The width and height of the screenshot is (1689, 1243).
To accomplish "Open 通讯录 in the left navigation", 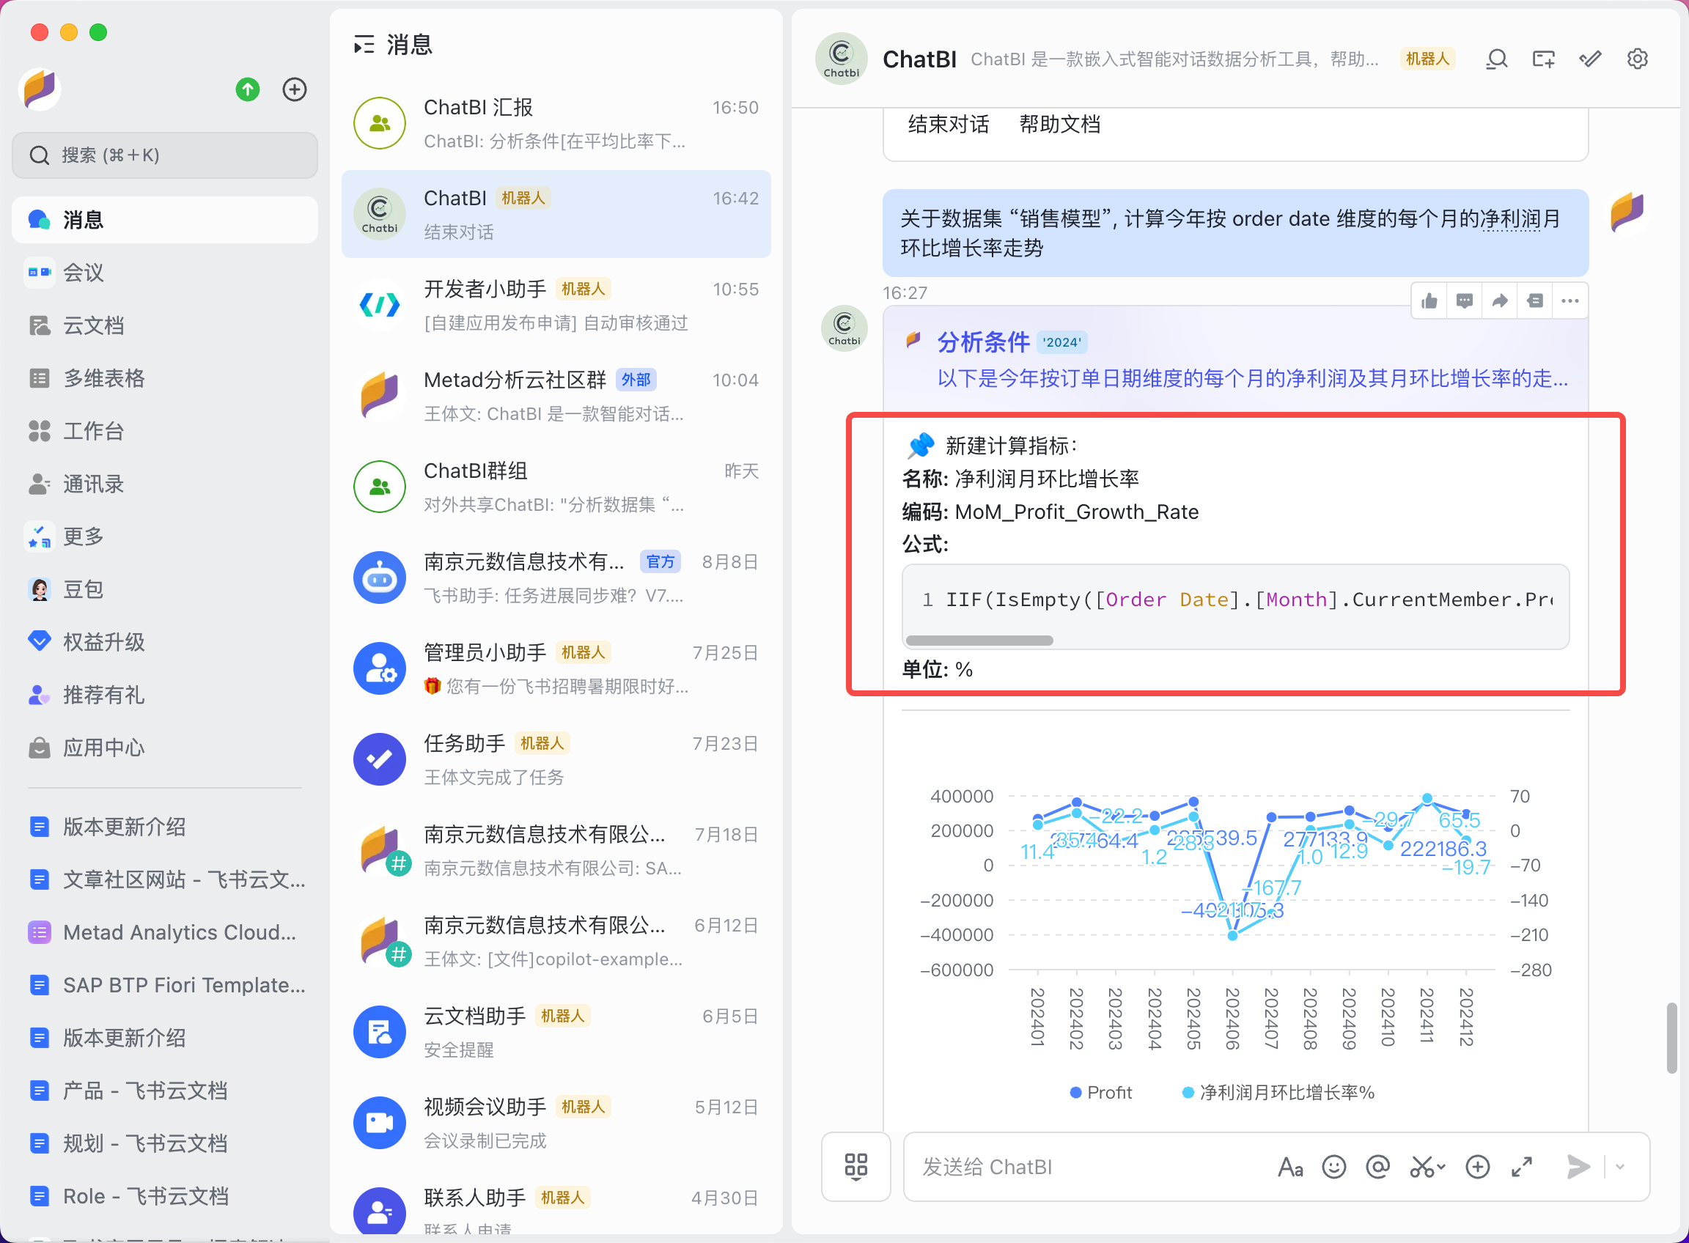I will point(165,484).
